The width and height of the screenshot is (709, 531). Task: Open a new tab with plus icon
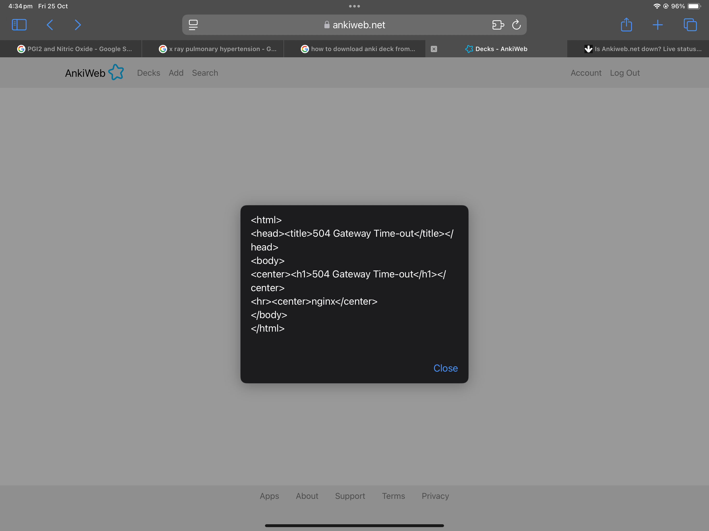click(x=657, y=25)
